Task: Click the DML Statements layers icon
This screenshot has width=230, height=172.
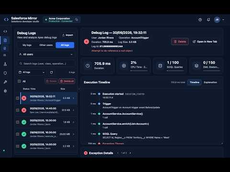Action: pyautogui.click(x=196, y=65)
